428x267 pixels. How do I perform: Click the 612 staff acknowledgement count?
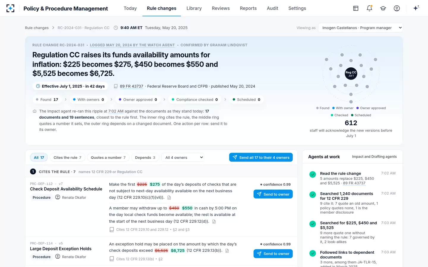(x=351, y=123)
